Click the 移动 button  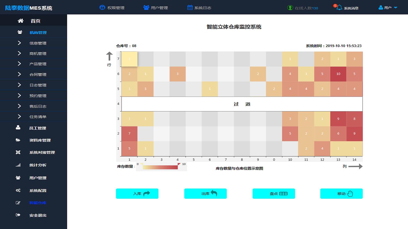click(x=341, y=194)
